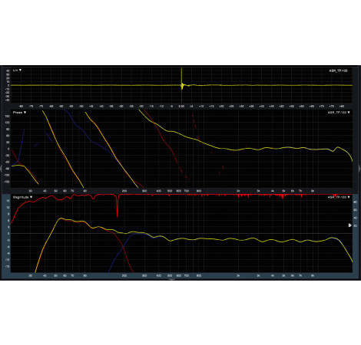Click the 0.33 delay time value on impulse axis
Screen dimensions: 361x345
click(181, 106)
